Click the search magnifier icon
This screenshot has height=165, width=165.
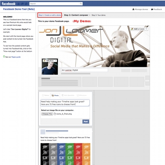(81, 4)
